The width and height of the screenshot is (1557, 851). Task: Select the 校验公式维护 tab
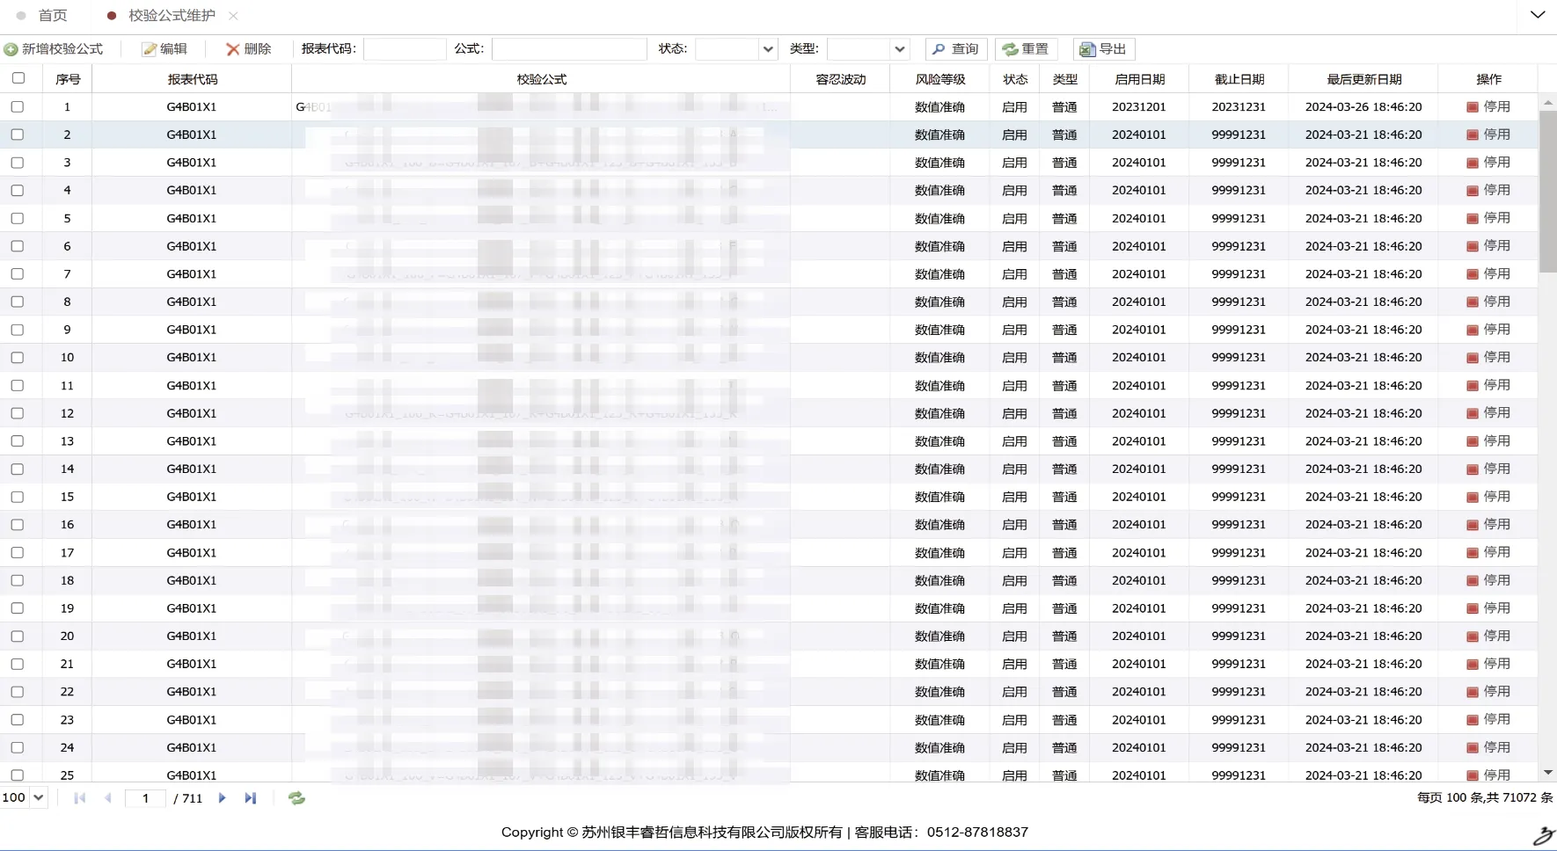172,16
